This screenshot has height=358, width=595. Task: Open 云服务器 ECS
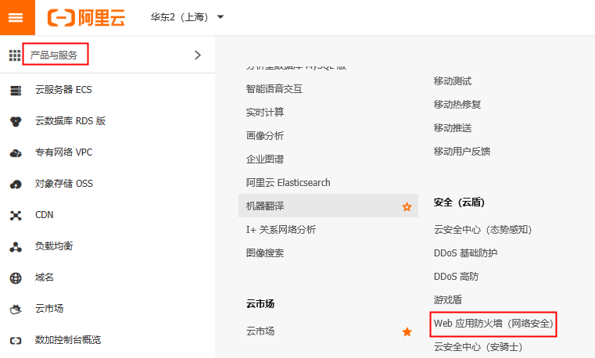63,90
